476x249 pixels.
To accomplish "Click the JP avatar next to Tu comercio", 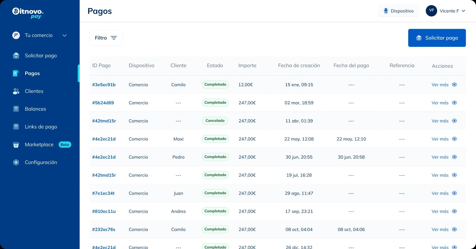I will click(x=16, y=35).
